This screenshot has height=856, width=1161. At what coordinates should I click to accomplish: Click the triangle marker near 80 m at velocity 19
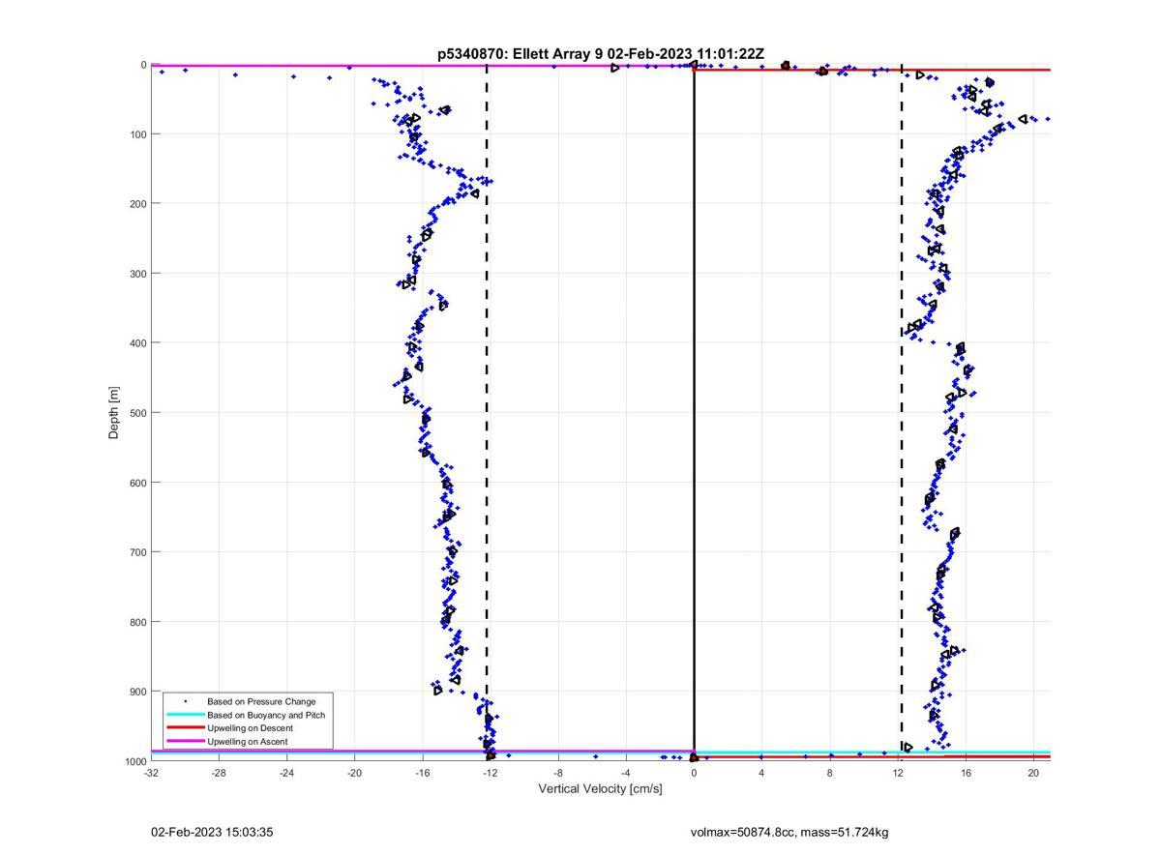click(1023, 119)
